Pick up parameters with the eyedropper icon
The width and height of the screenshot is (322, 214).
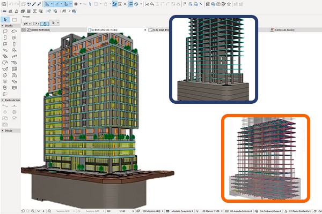coord(34,4)
